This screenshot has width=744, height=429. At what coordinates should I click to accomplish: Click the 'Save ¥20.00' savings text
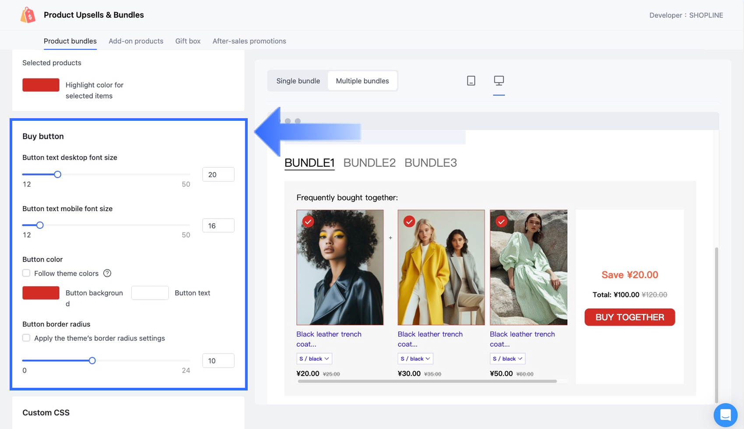click(x=630, y=275)
